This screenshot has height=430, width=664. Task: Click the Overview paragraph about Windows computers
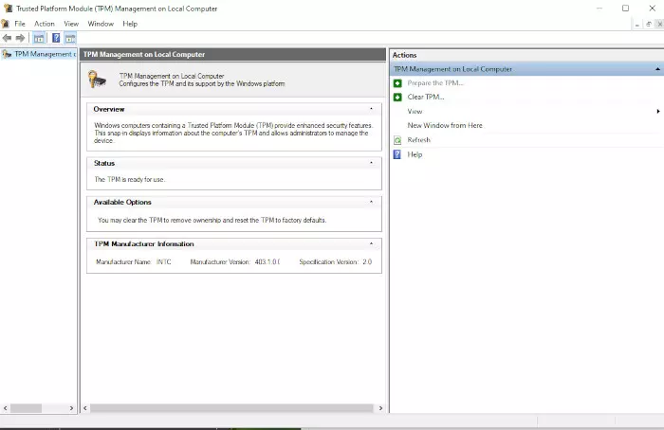(x=233, y=133)
